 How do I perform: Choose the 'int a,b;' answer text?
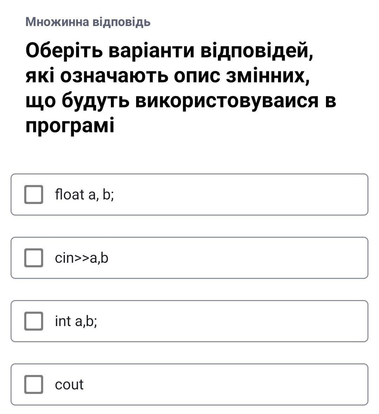click(x=76, y=321)
